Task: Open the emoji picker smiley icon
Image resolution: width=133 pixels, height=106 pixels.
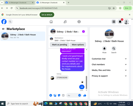Action: 80,95
